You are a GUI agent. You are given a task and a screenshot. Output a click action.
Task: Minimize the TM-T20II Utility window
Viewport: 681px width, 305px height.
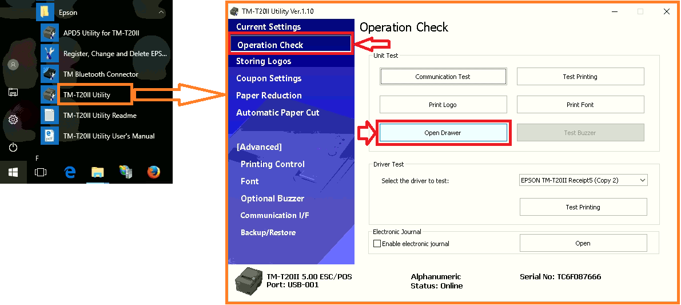(x=615, y=11)
